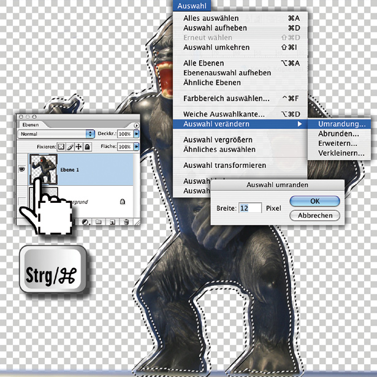Choose Farbbereich auswählen...

pos(240,98)
